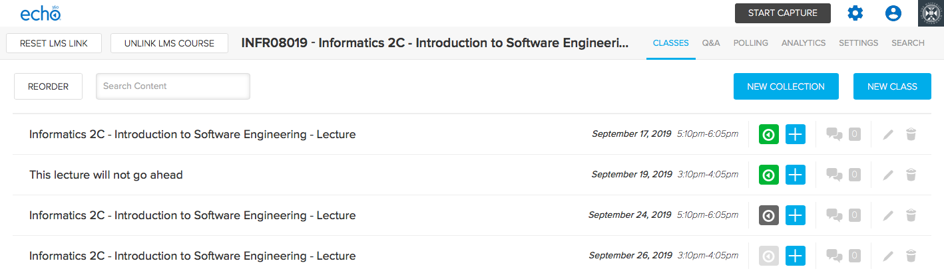Create a New Collection

786,86
